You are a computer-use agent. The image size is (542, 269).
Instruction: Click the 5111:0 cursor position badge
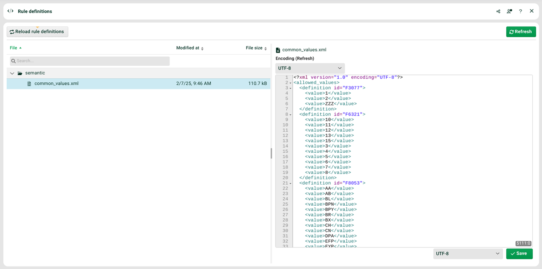point(523,243)
